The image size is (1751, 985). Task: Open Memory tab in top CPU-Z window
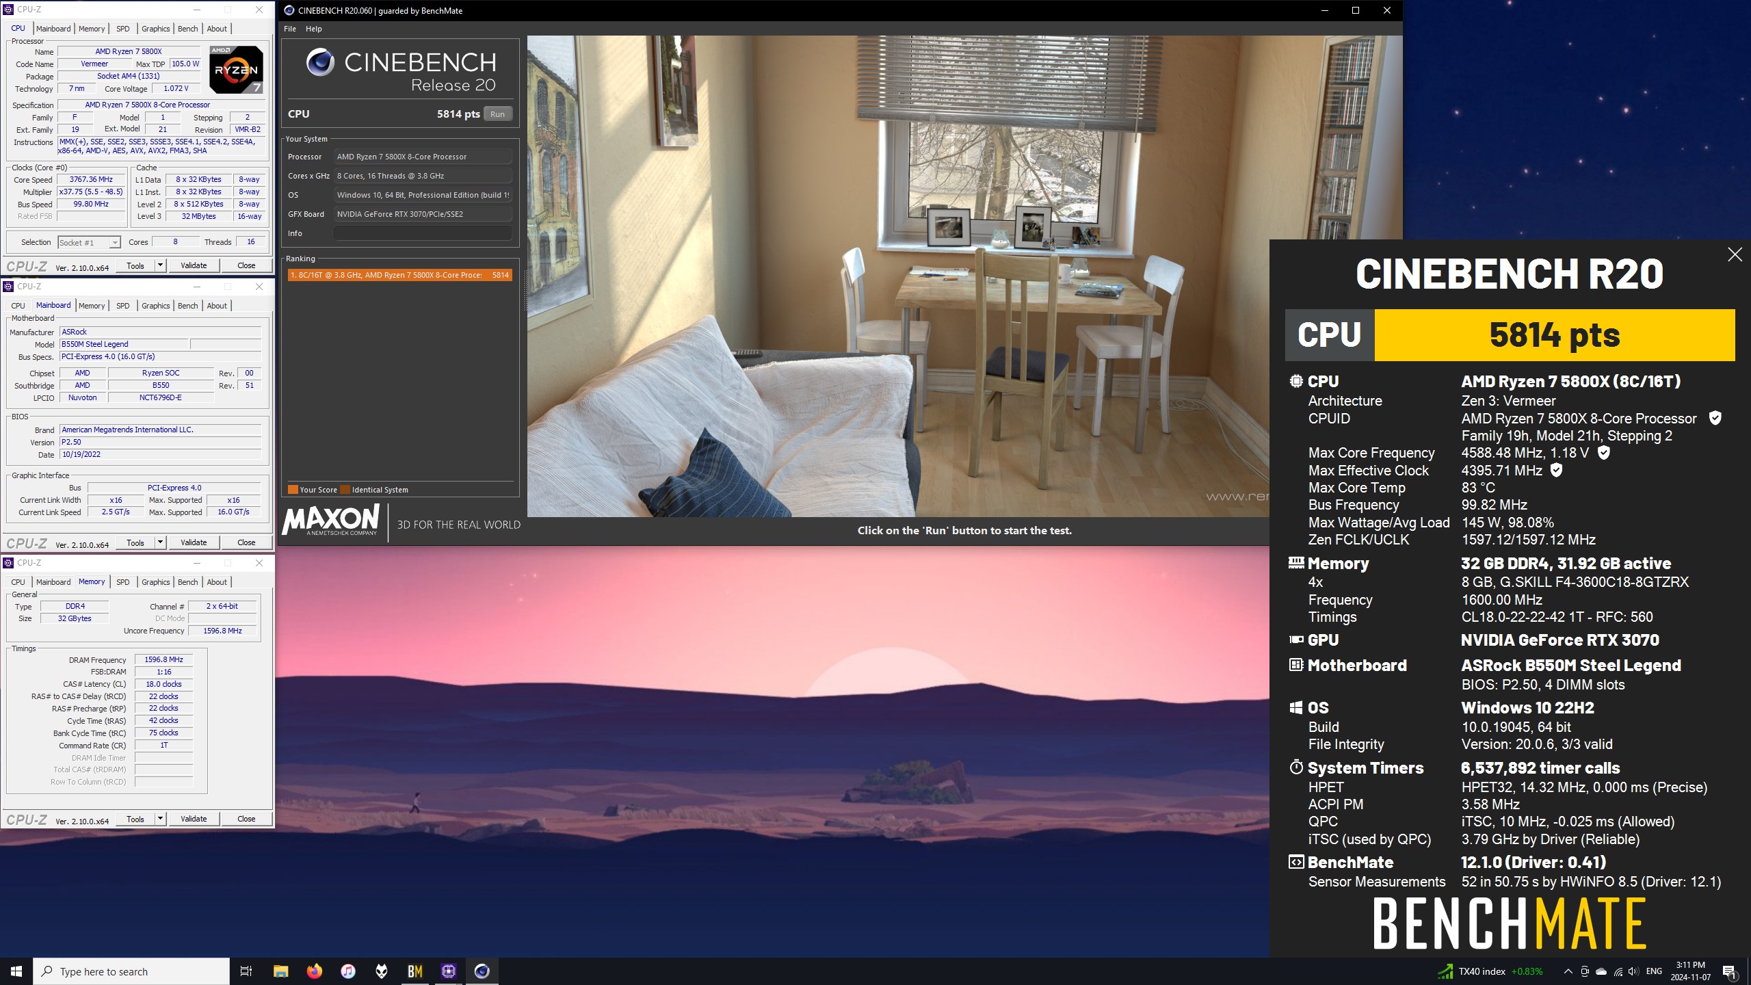(92, 29)
